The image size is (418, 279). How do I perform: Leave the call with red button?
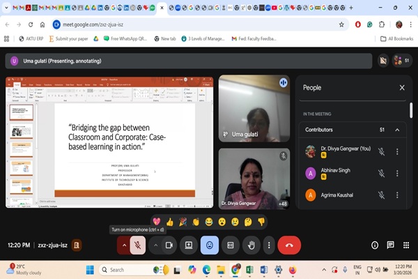coord(289,245)
